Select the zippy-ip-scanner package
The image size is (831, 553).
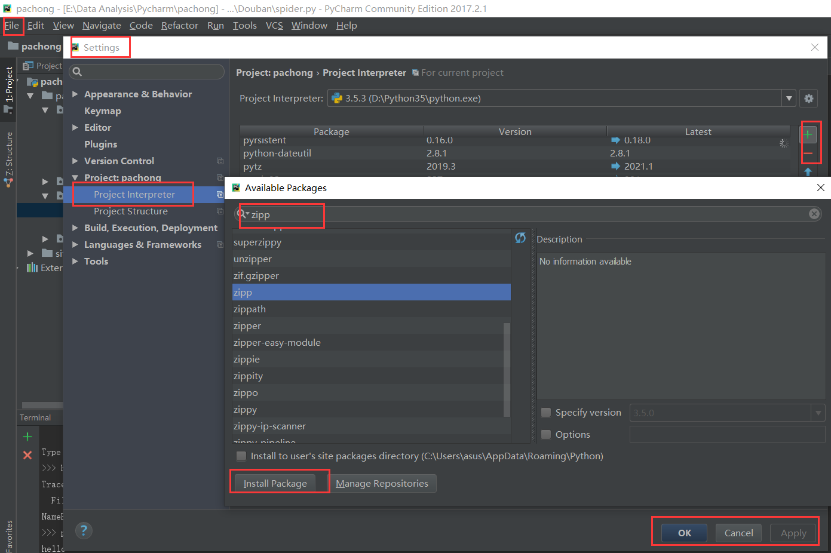(371, 426)
